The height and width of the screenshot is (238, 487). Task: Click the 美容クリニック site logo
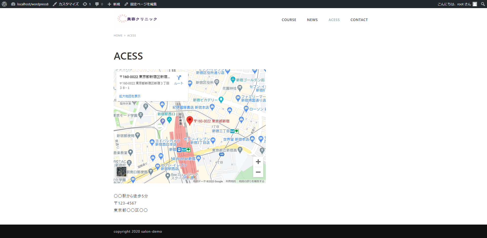click(137, 19)
